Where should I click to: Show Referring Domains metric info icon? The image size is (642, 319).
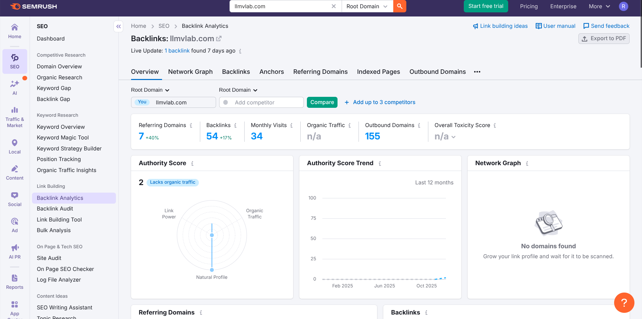click(x=191, y=125)
